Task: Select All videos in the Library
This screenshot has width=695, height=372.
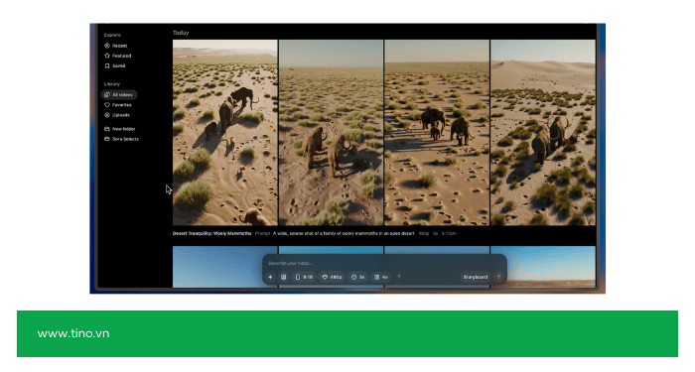Action: [119, 95]
